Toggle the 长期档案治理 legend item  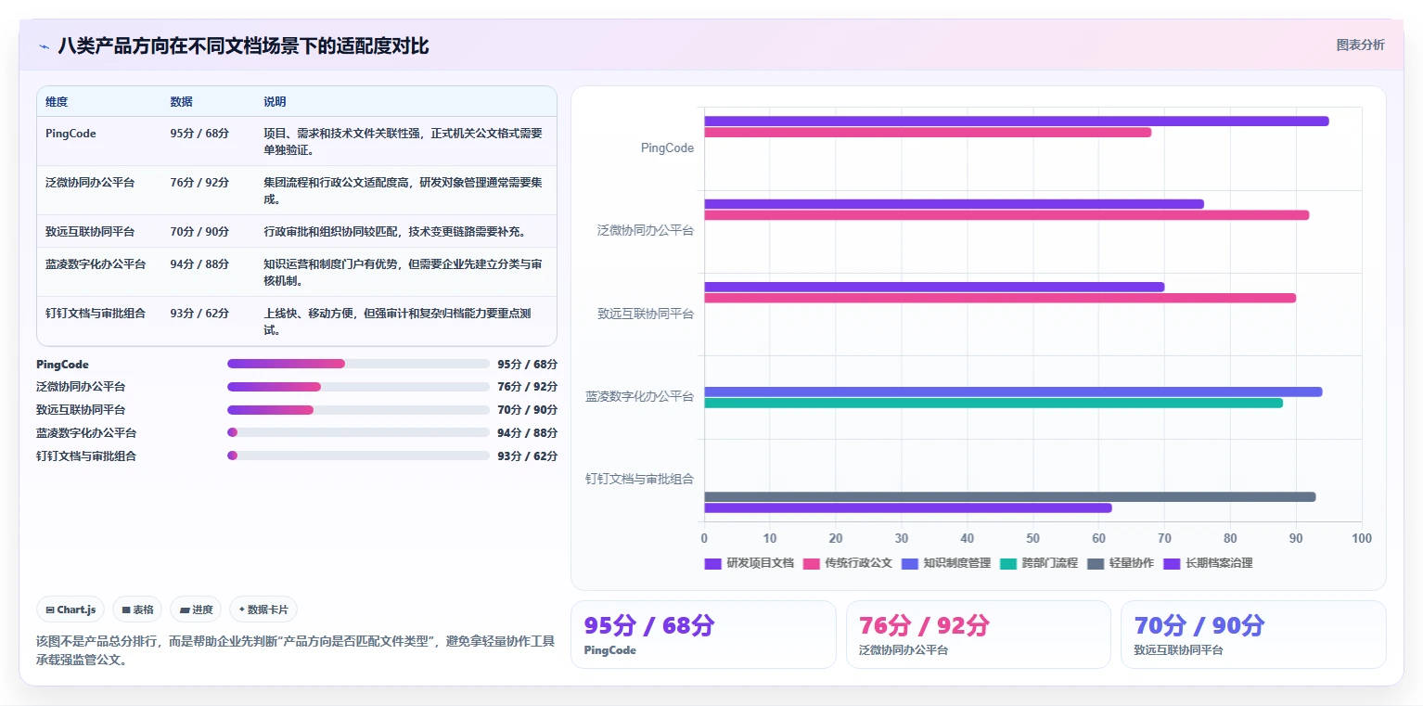[1209, 563]
